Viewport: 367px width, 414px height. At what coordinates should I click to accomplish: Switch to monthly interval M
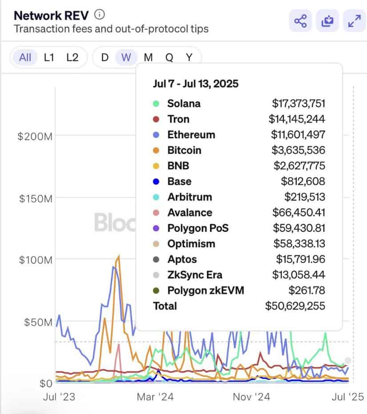tap(148, 57)
